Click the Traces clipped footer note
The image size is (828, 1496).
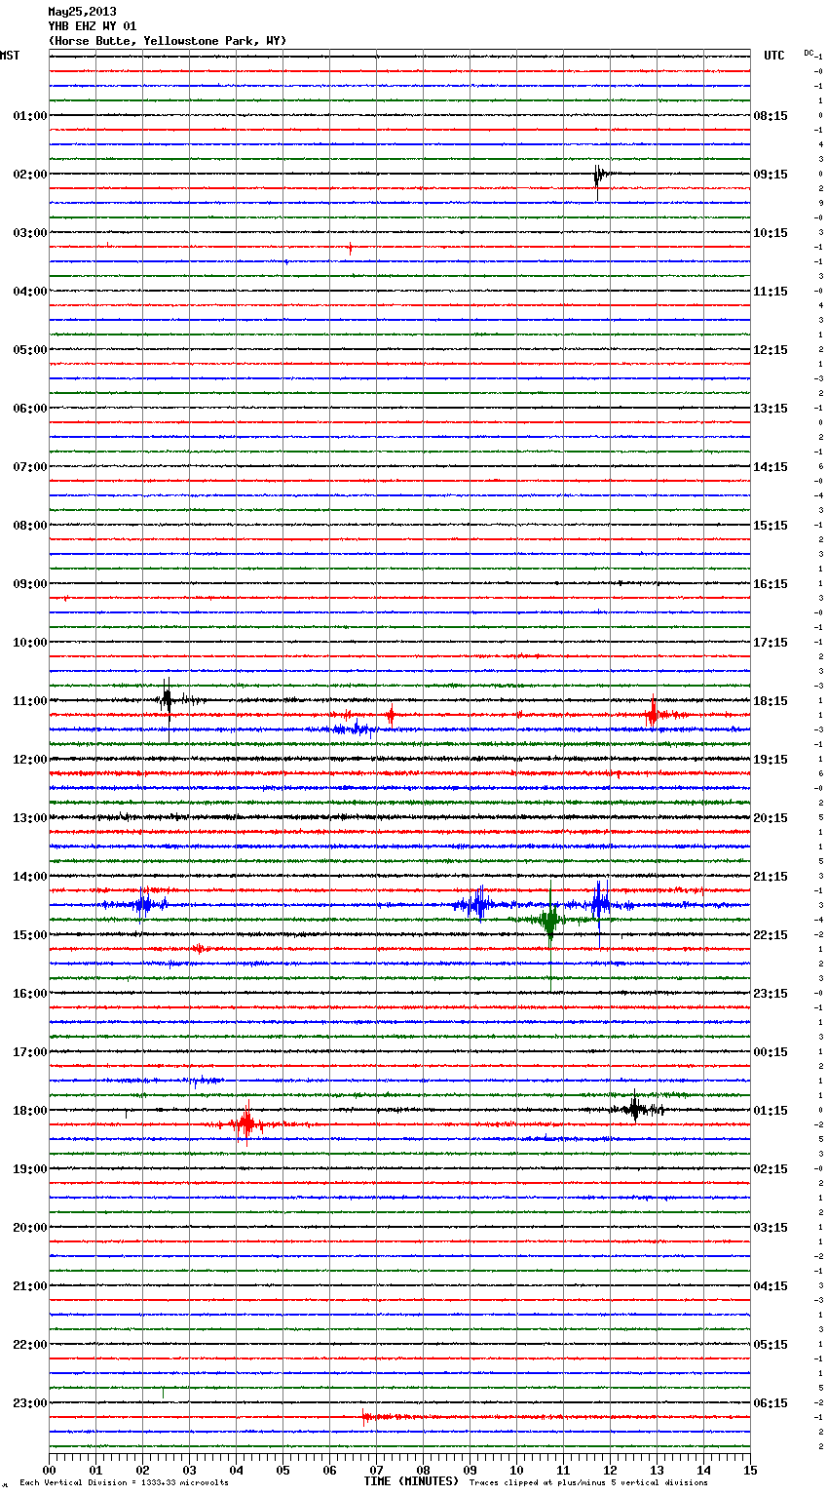(x=588, y=1482)
